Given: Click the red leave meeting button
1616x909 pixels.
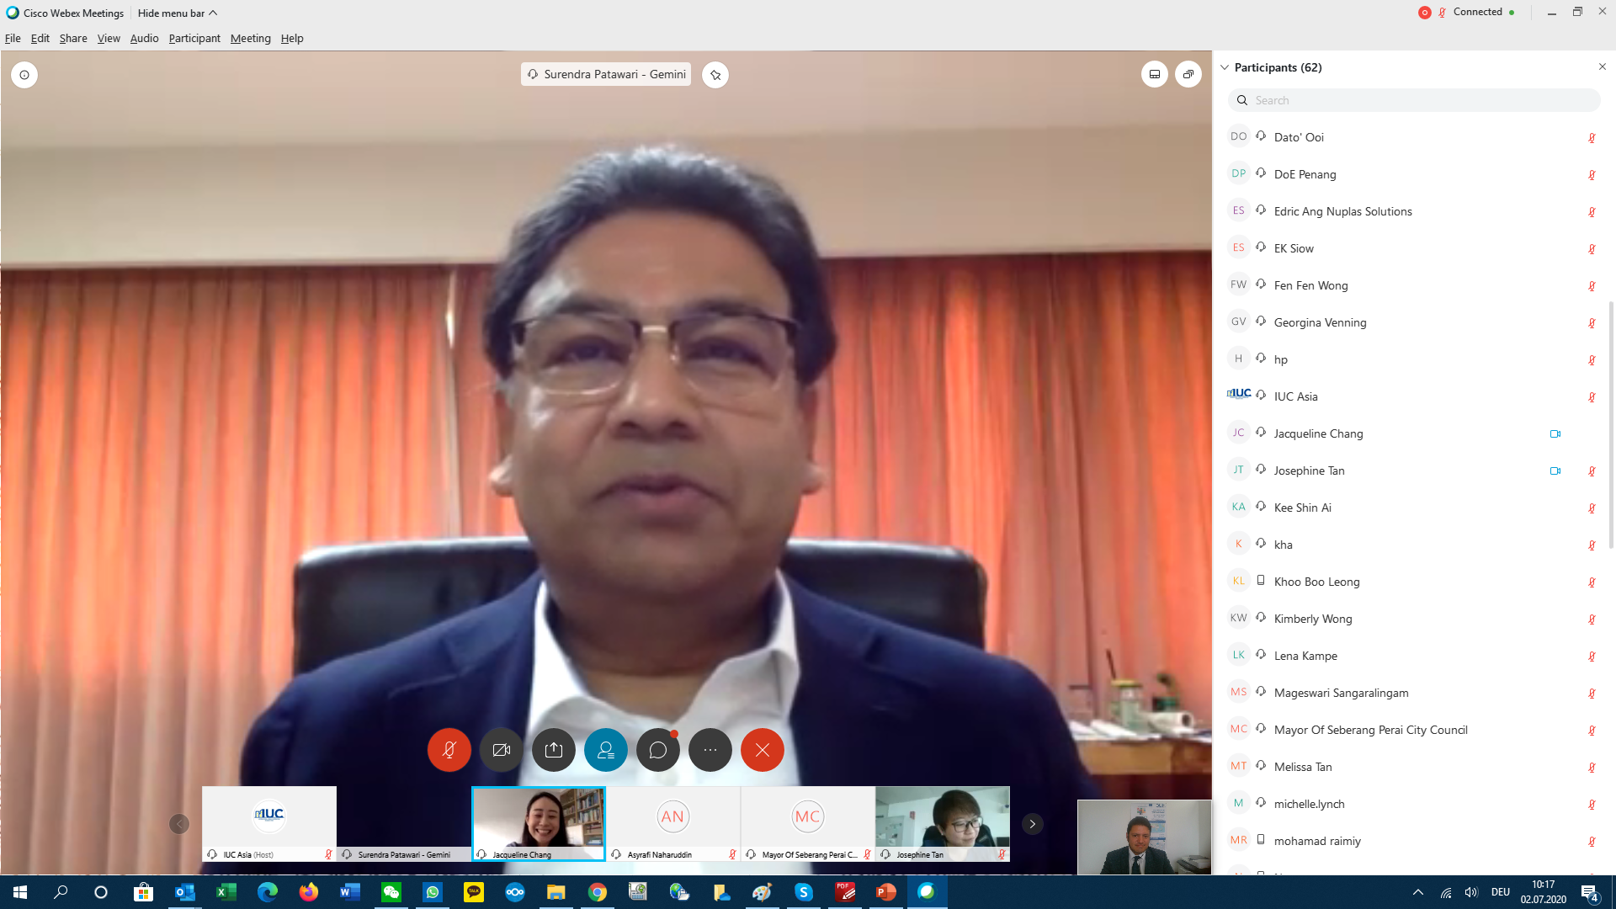Looking at the screenshot, I should point(763,750).
